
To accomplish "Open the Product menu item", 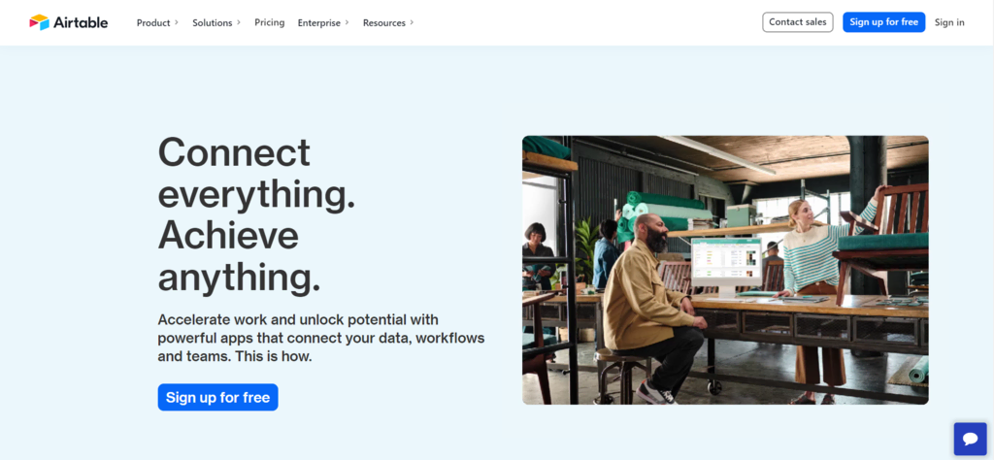I will coord(153,23).
